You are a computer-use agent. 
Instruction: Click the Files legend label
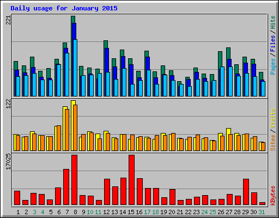[273, 43]
